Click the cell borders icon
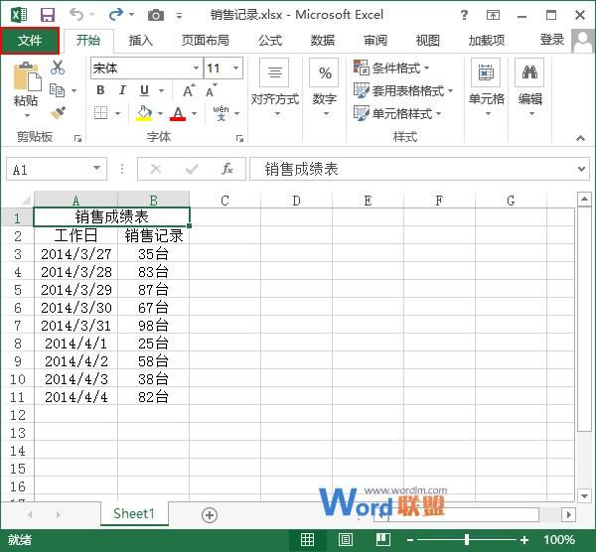Screen dimensions: 596x552 click(x=100, y=113)
